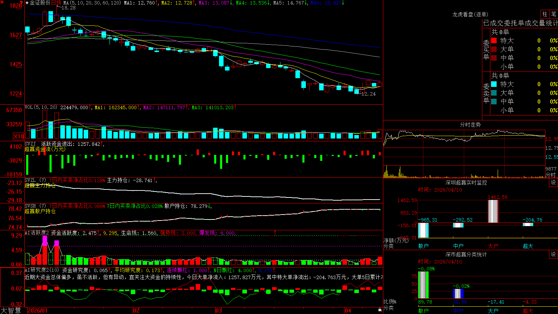The height and width of the screenshot is (314, 558).
Task: Click the red 特大 buy-order color swatch
Action: tap(494, 40)
